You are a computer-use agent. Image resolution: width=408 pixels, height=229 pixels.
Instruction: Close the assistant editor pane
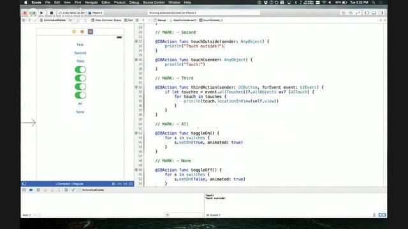pyautogui.click(x=385, y=20)
